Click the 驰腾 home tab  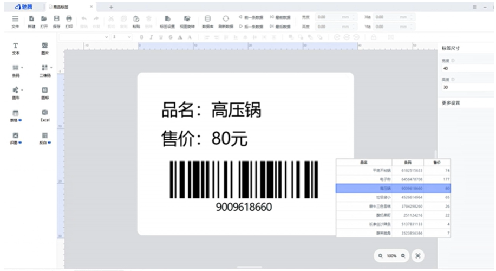click(x=24, y=7)
